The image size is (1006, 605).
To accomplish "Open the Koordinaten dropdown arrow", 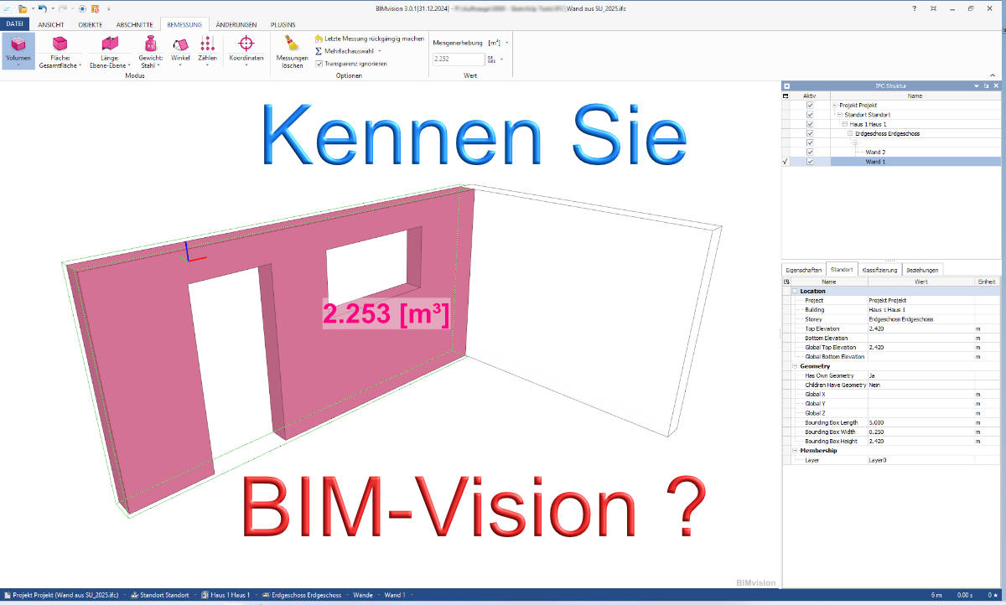I will [246, 65].
